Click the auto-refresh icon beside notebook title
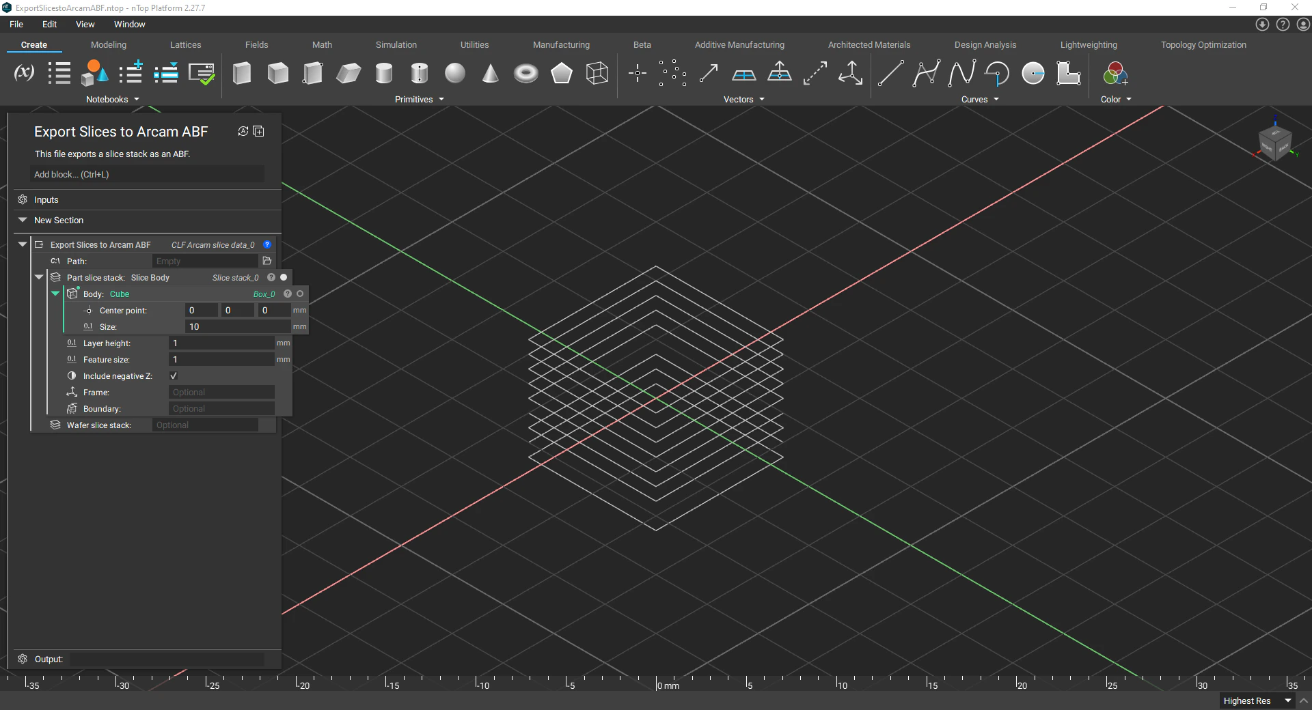This screenshot has height=710, width=1312. coord(243,131)
